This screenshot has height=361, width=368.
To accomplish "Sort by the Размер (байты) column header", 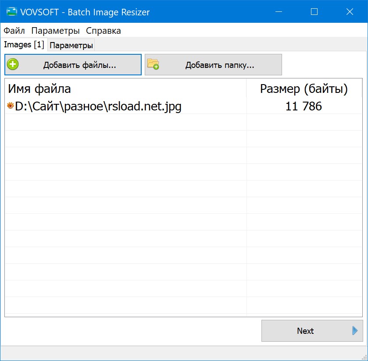I will (x=304, y=88).
